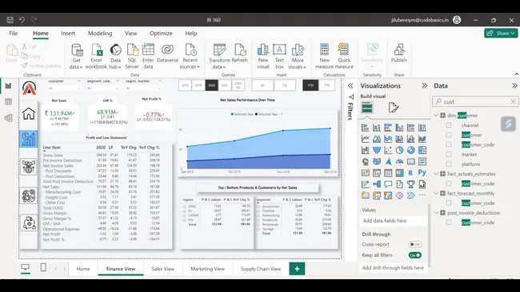The image size is (520, 292).
Task: Check the channel field
Action: pos(448,125)
